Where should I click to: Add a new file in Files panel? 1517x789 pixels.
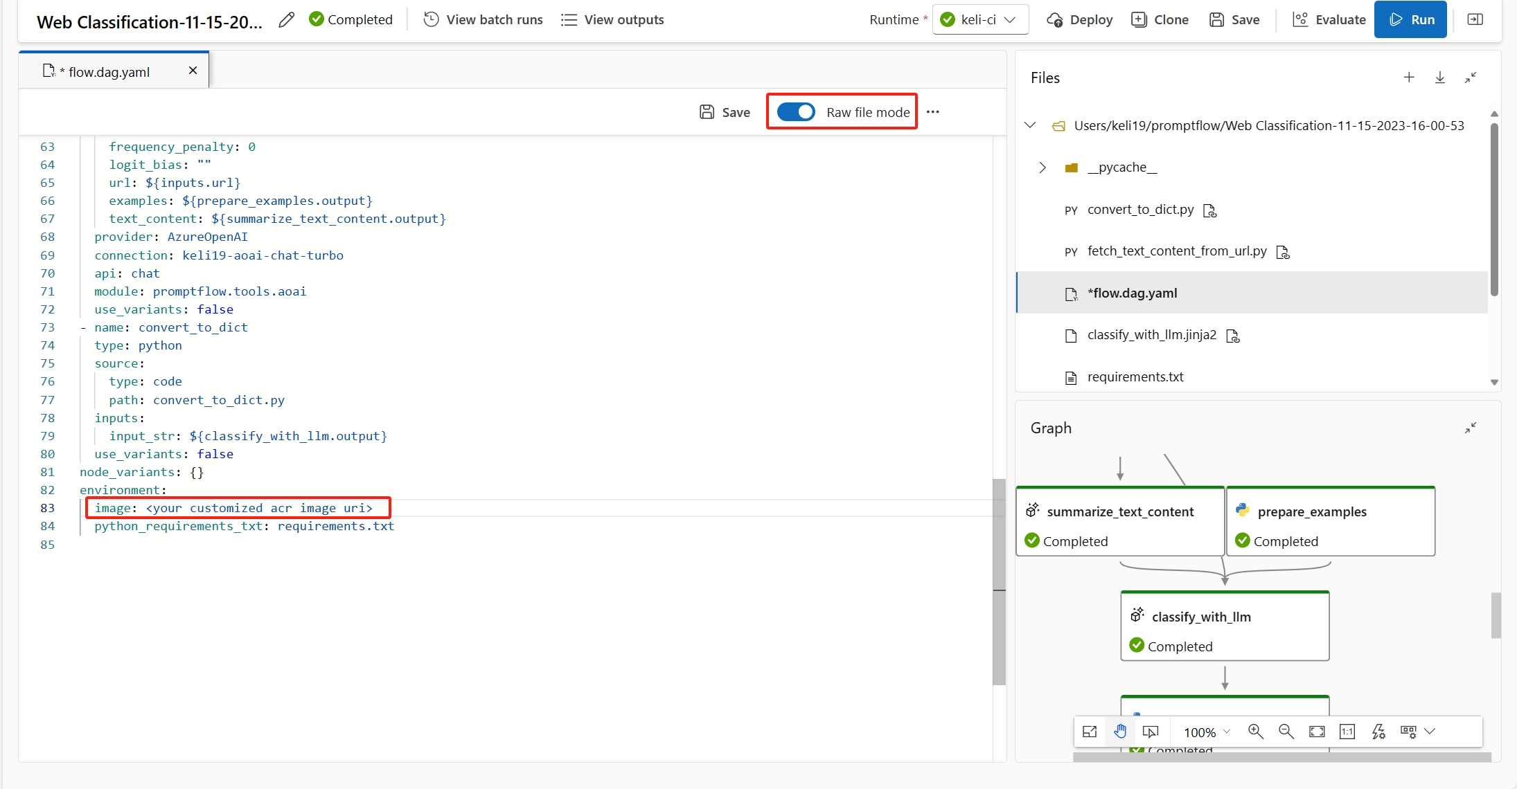click(x=1409, y=78)
